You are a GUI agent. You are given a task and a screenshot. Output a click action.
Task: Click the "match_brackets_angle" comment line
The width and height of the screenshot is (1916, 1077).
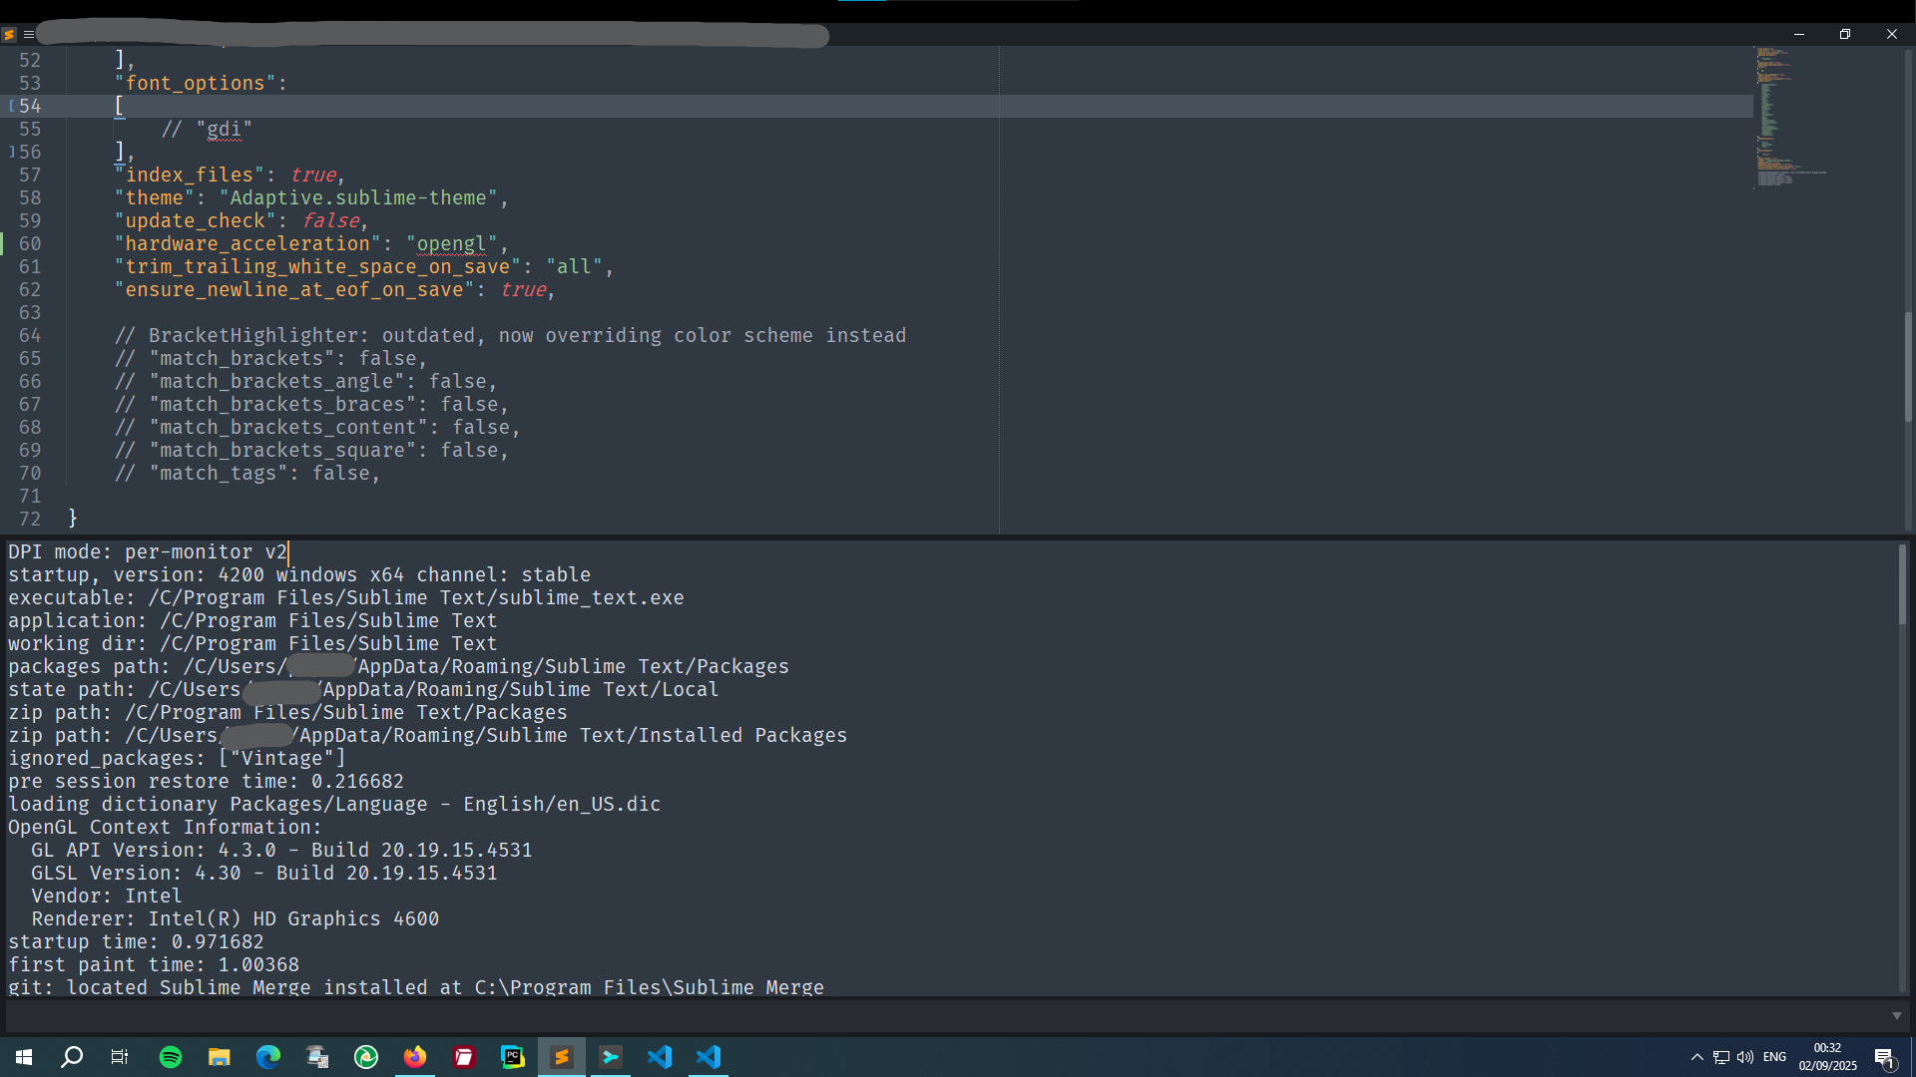305,382
